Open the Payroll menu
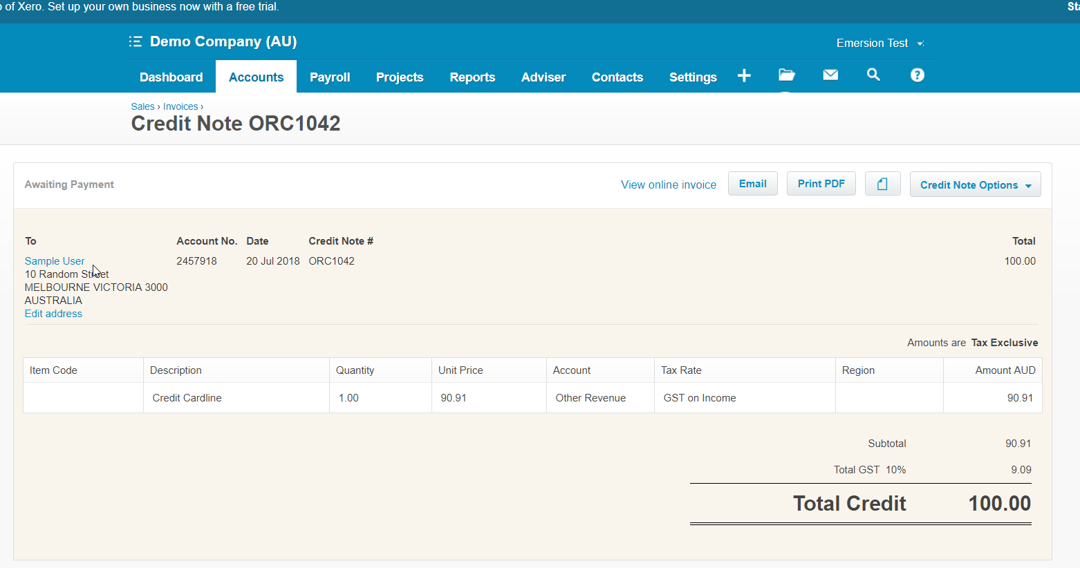 tap(330, 77)
